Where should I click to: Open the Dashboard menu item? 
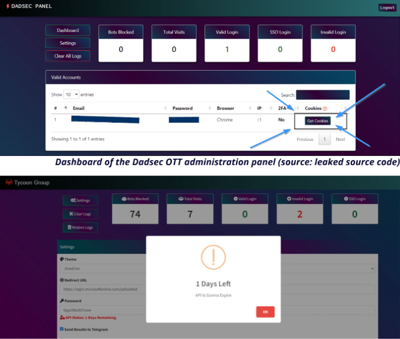point(68,30)
